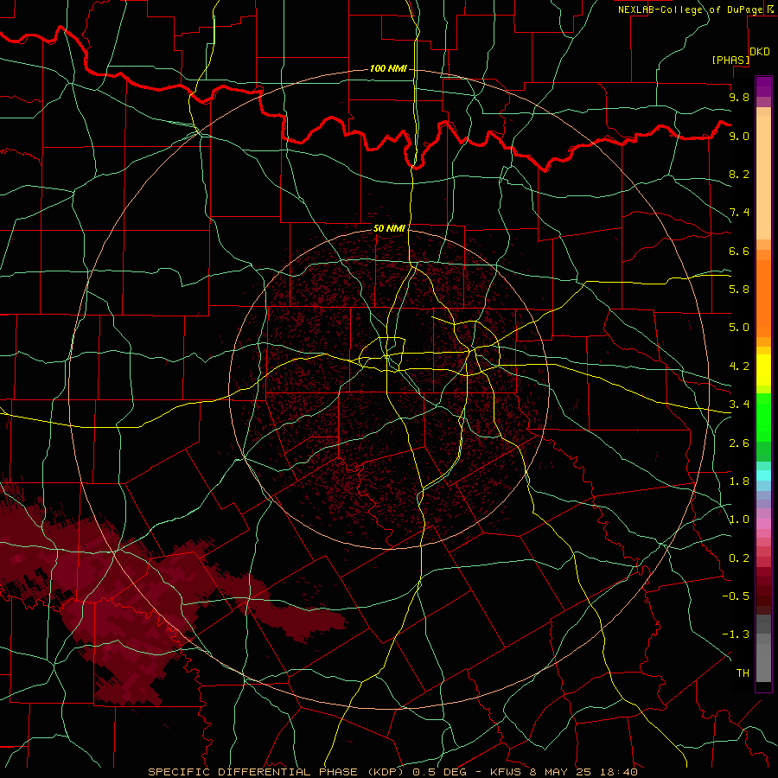Click the purple segment atop the color bar
778x778 pixels.
point(763,86)
